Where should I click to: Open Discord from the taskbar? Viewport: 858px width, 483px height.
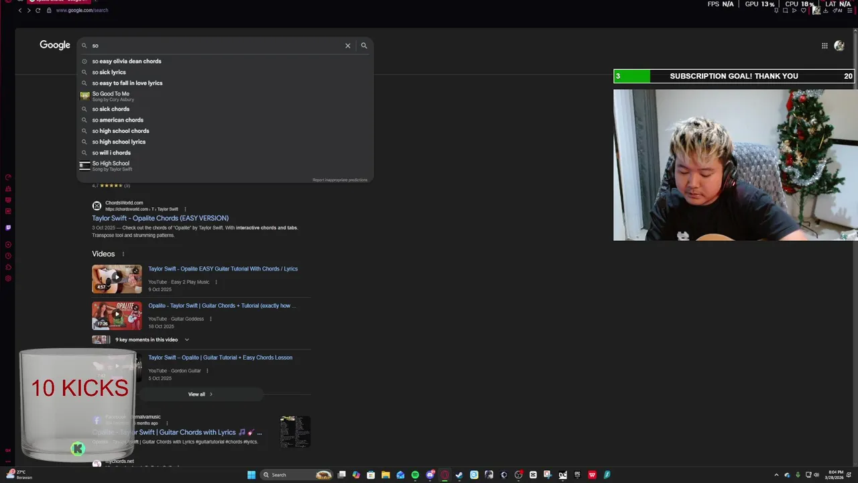430,475
